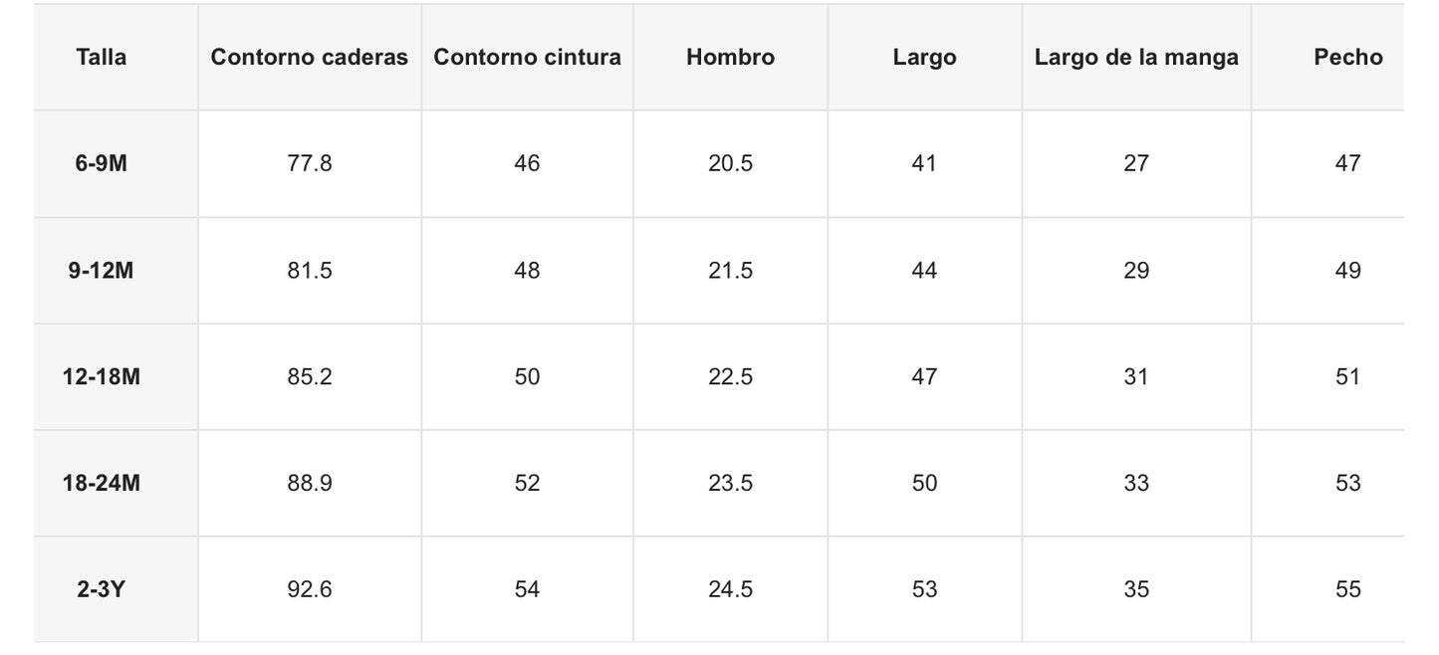1439x655 pixels.
Task: Click the 44 Largo value for 9-12M
Action: tap(924, 271)
